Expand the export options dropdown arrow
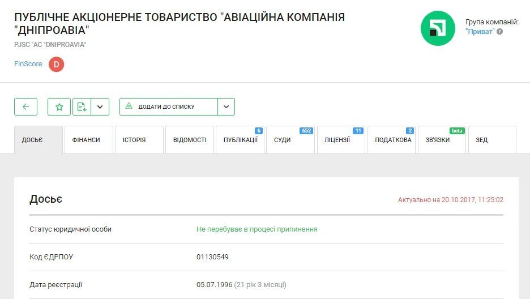Screen dimensions: 530x299 pyautogui.click(x=100, y=106)
